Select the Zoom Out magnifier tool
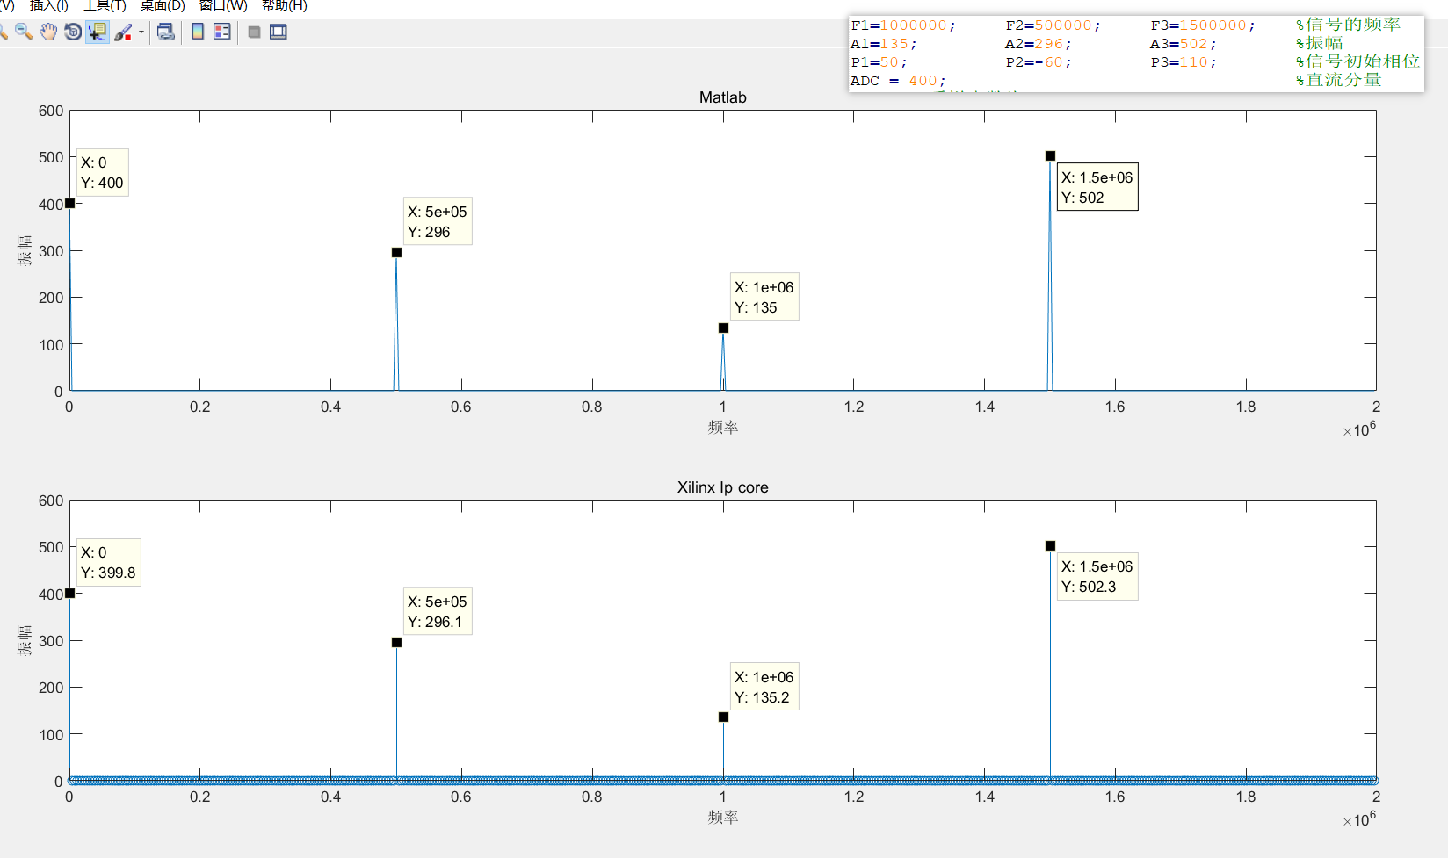The height and width of the screenshot is (858, 1448). [x=24, y=32]
